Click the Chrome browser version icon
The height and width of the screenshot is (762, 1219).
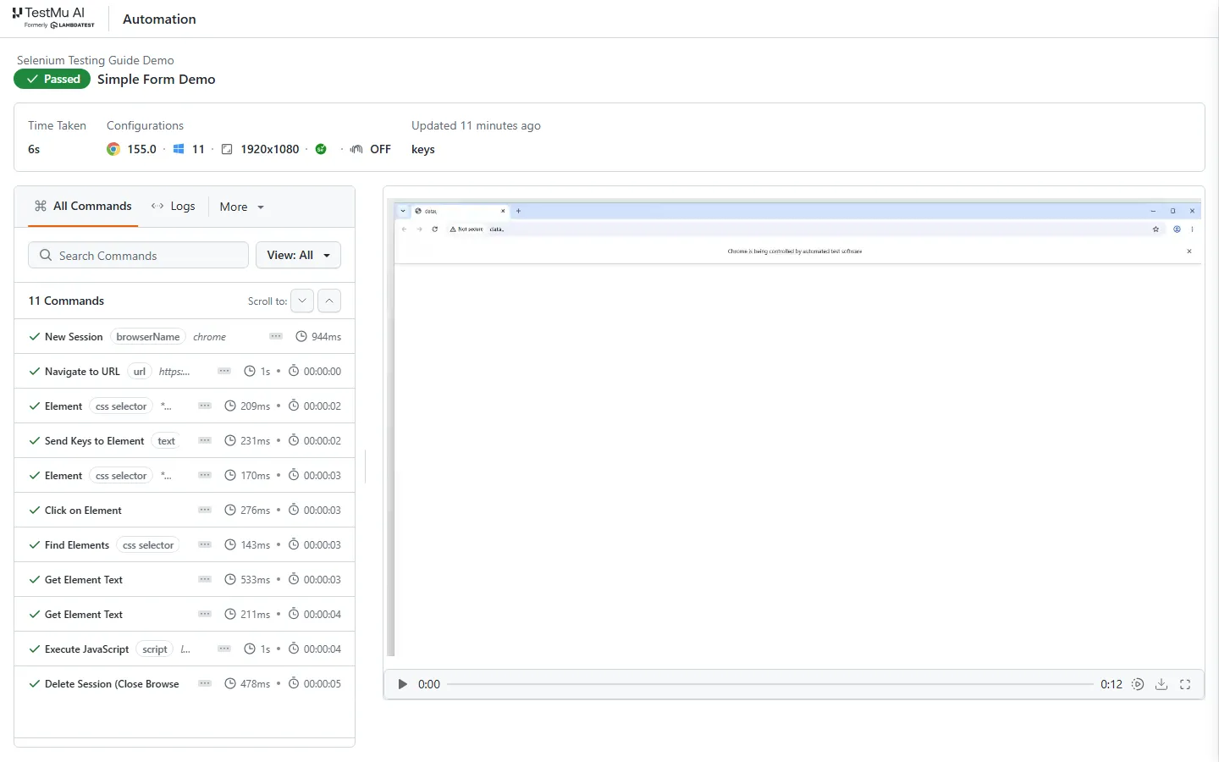113,149
